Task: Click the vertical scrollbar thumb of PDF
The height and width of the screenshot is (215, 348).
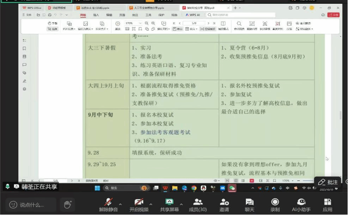Action: (340, 115)
